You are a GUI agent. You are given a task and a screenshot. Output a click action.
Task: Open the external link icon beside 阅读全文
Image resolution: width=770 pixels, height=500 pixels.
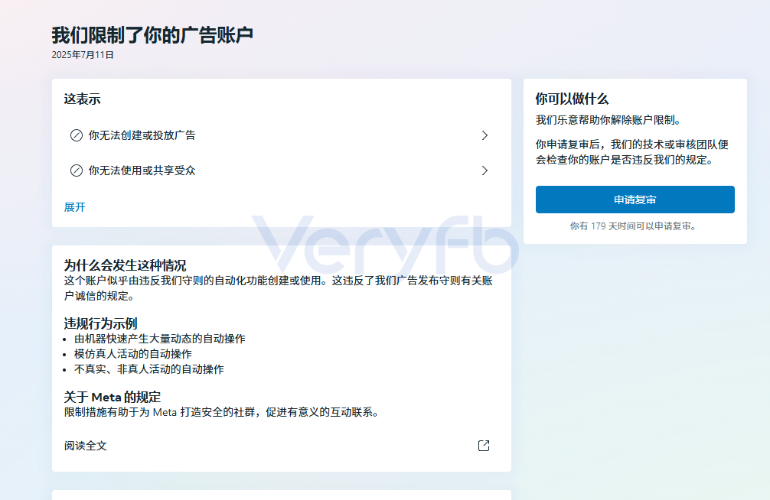484,446
